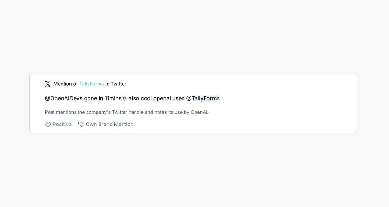
Task: Click the post summary description line
Action: click(x=127, y=112)
